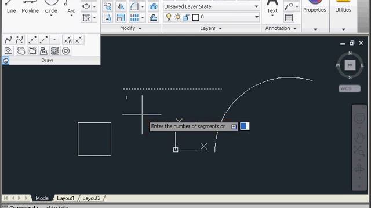Click the Multileader tool icon
The height and width of the screenshot is (208, 371).
click(289, 6)
